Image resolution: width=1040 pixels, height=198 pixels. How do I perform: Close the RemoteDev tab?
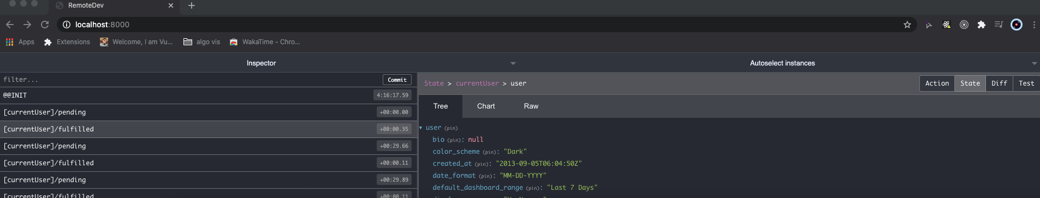pyautogui.click(x=171, y=5)
